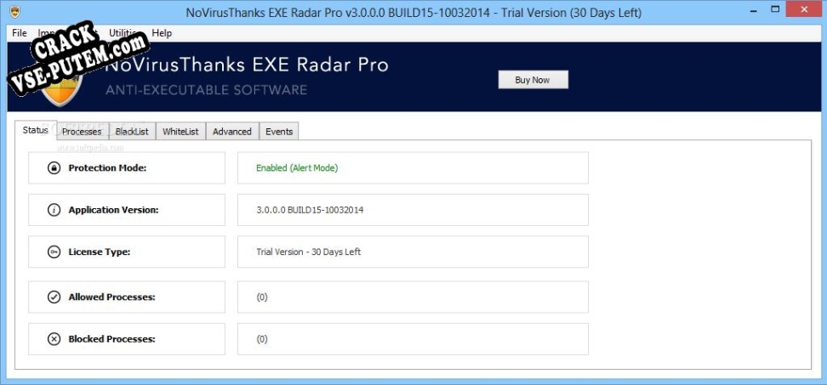
Task: Click the Trial Version - 30 Days Left value
Action: click(309, 252)
